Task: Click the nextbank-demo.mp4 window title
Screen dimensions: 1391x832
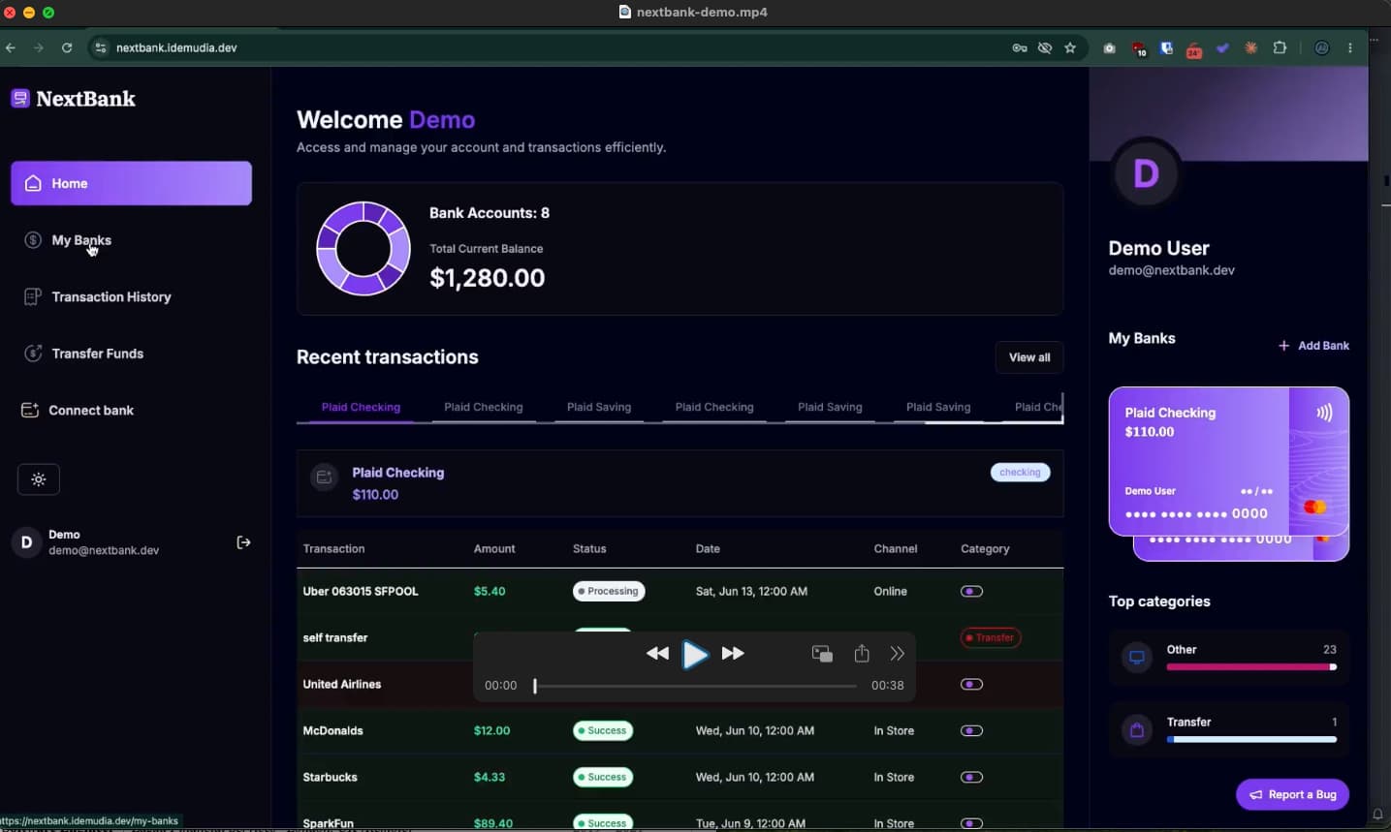Action: pos(702,13)
